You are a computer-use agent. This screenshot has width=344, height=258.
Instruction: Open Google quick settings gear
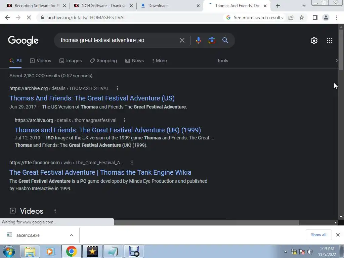click(314, 41)
